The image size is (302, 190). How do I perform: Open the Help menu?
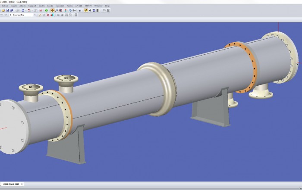coord(107,6)
